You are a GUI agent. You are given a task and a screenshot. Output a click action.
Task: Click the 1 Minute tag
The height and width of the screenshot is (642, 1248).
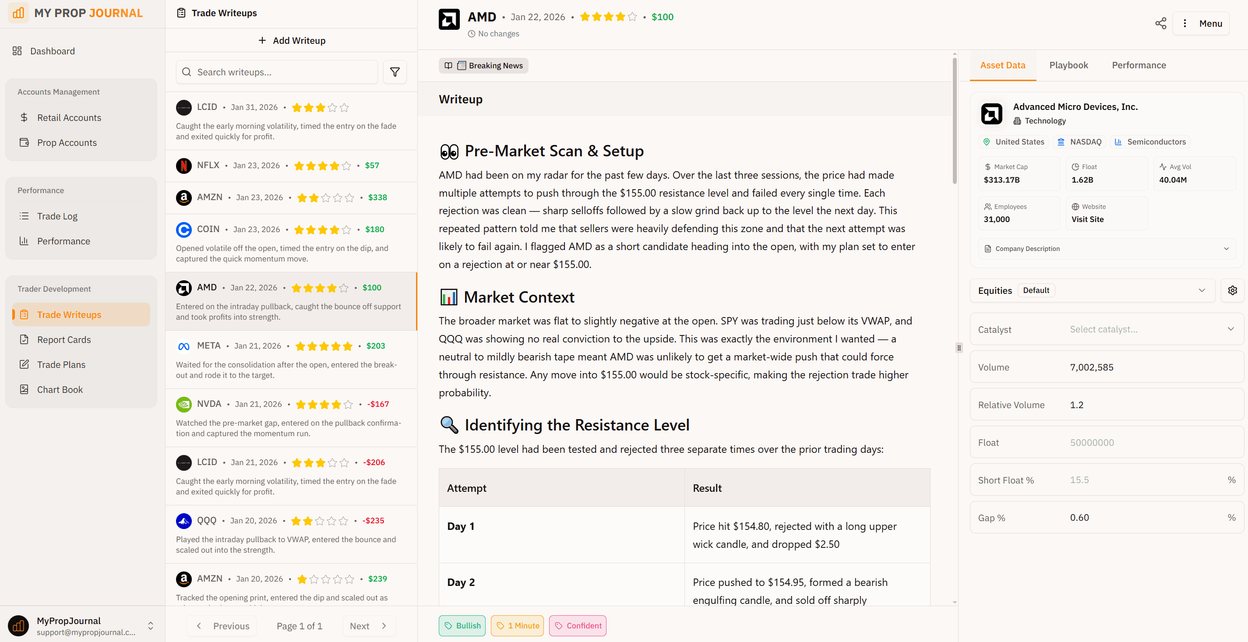coord(518,625)
